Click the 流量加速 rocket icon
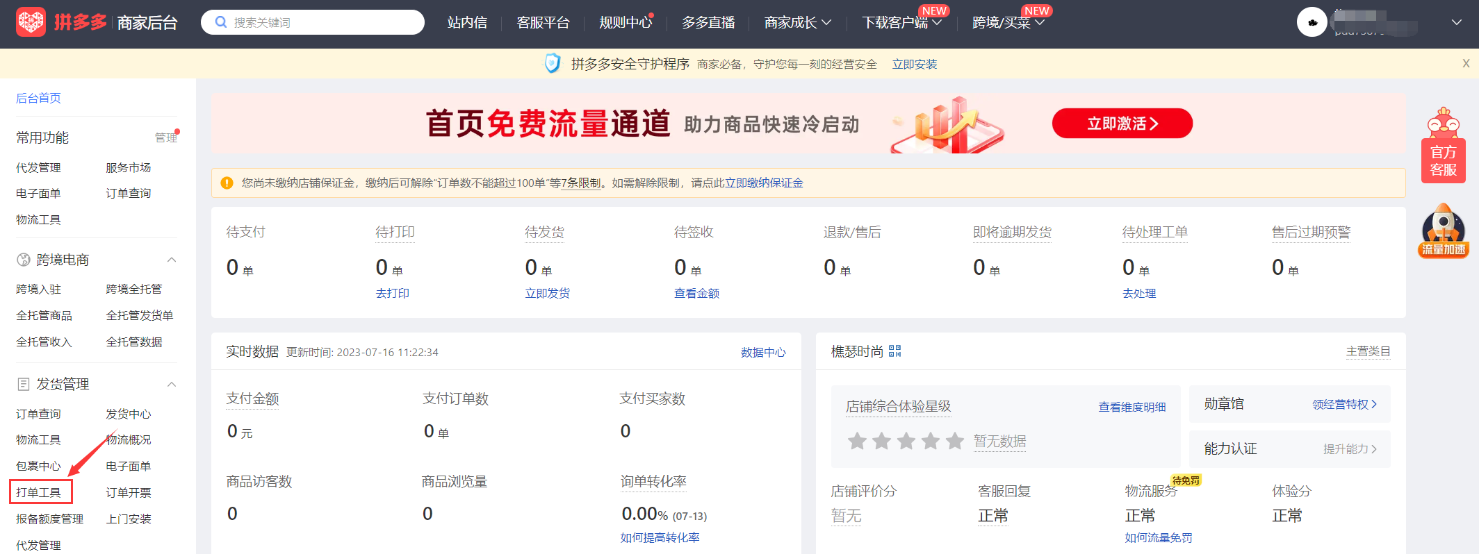The width and height of the screenshot is (1479, 554). [1444, 230]
